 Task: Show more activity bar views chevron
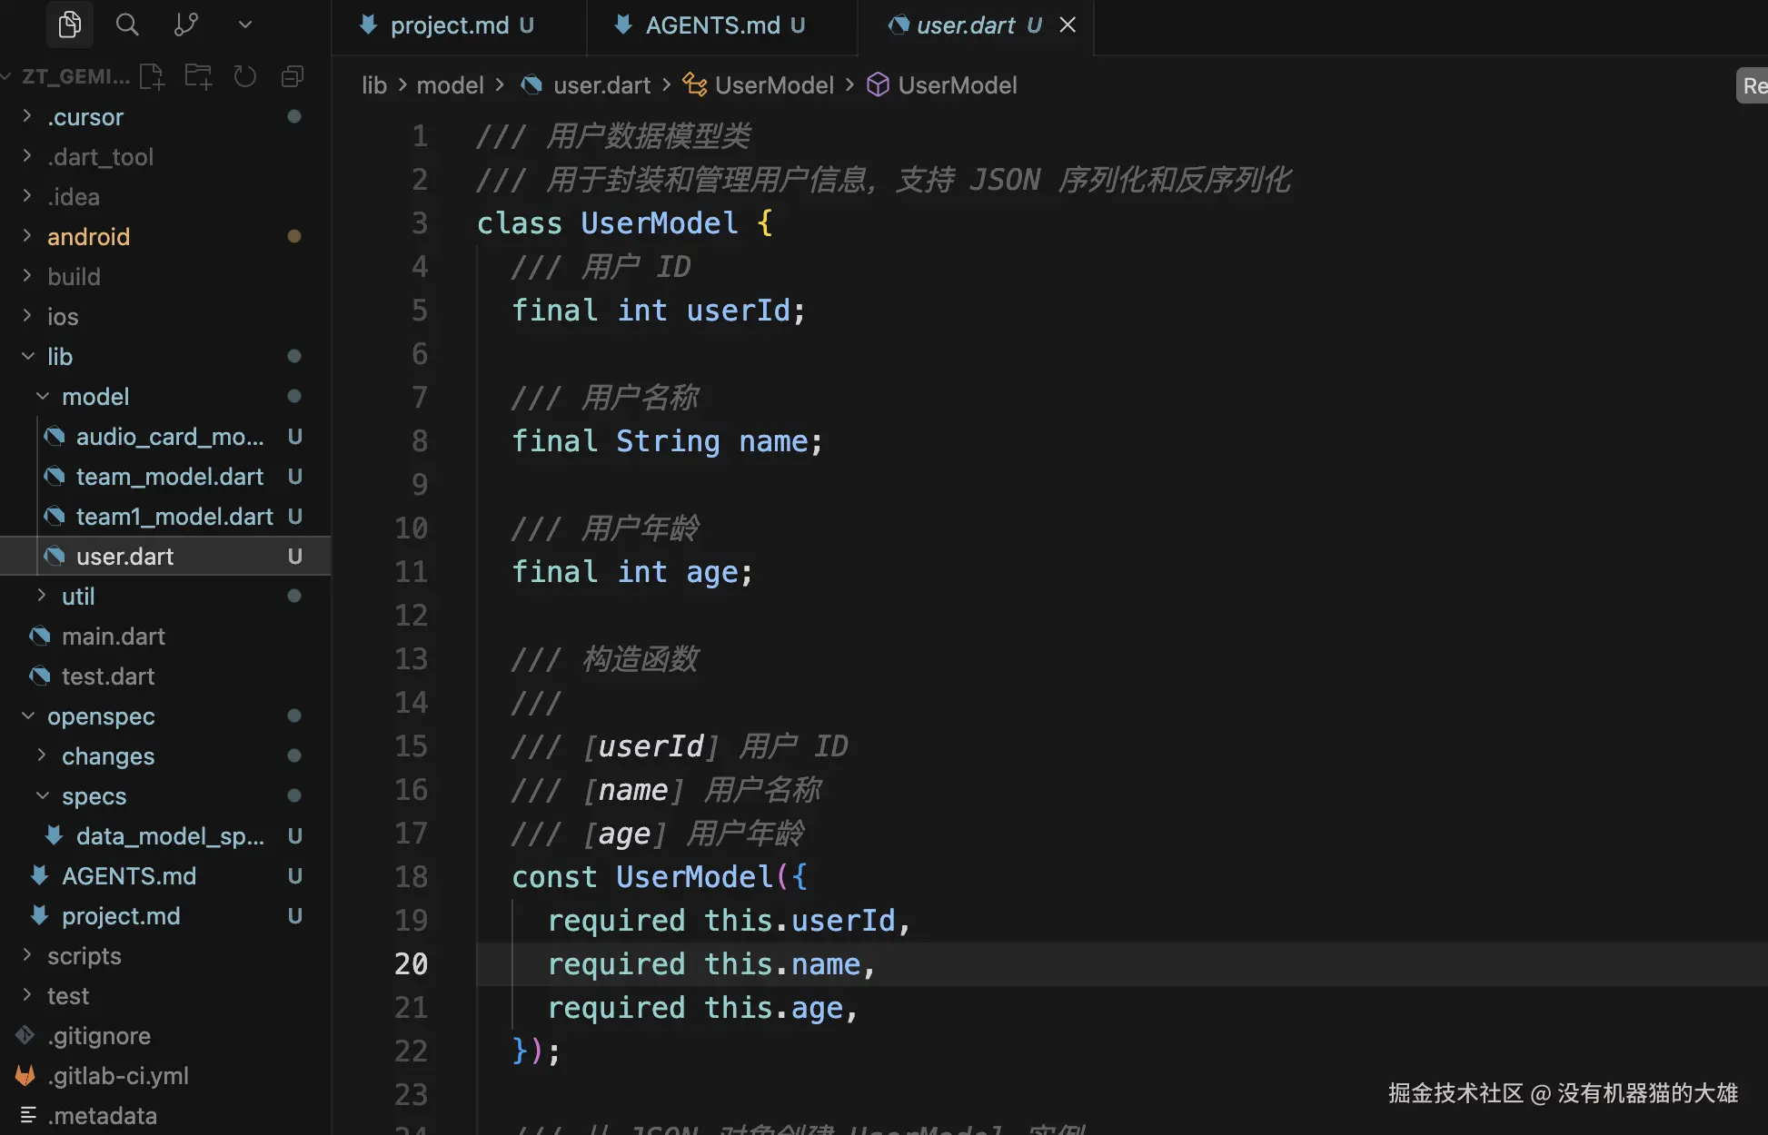[244, 25]
